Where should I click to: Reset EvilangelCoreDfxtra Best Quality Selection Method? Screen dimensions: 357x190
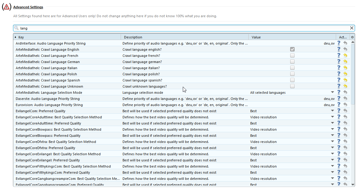click(345, 141)
